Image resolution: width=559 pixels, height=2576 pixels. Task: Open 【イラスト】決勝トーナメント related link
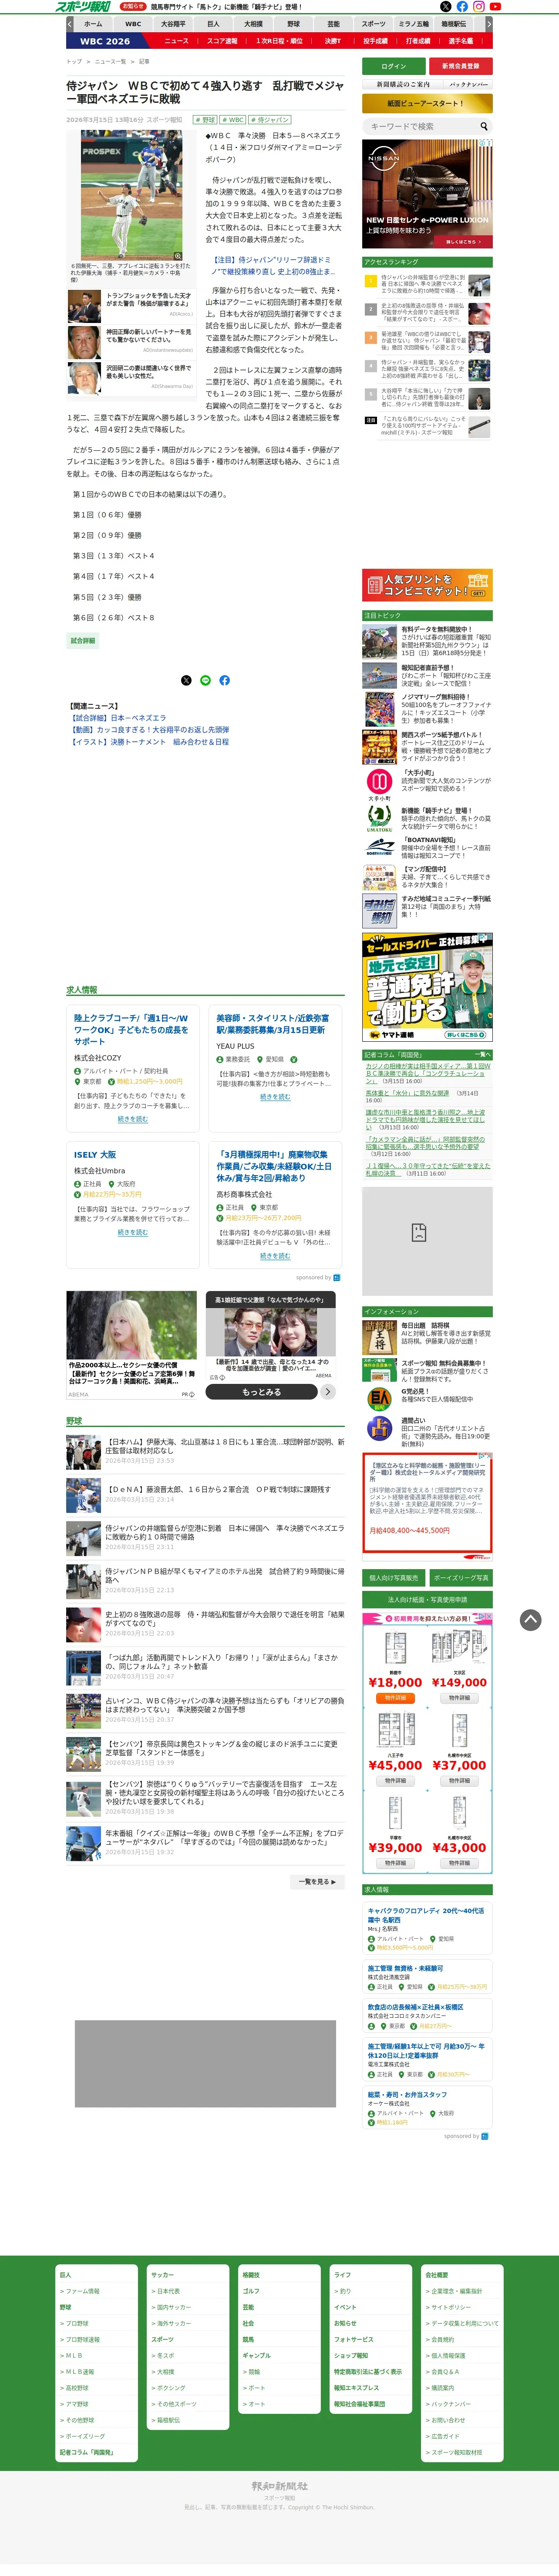(150, 741)
